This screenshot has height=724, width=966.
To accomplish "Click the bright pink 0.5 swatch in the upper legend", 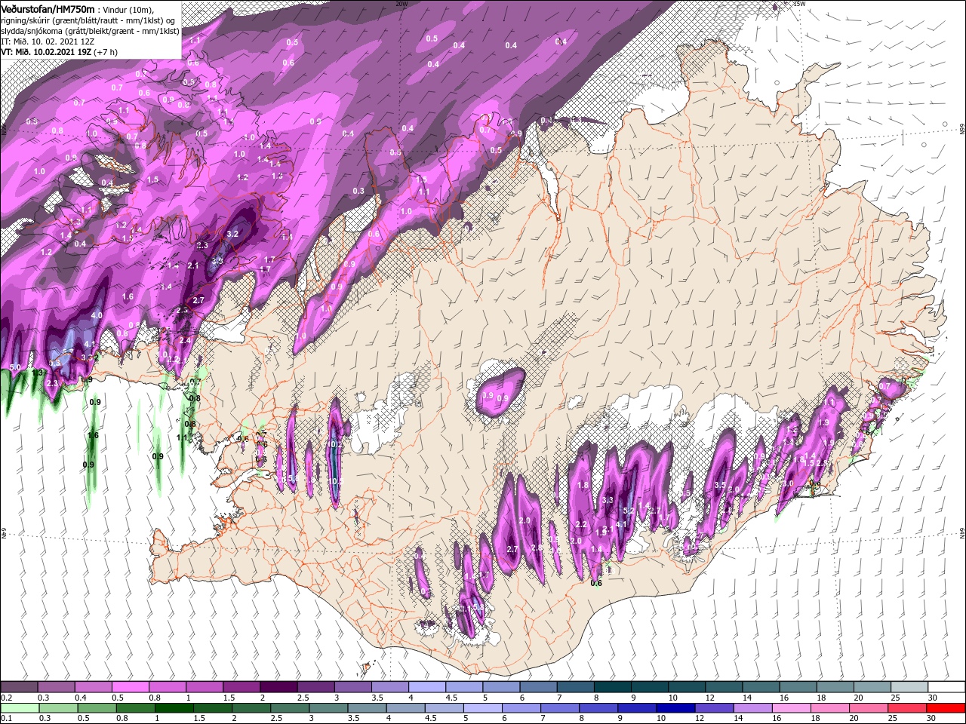I will 131,687.
